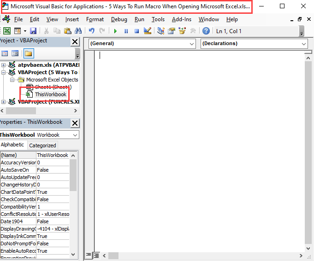This screenshot has height=261, width=314.
Task: Click the Redo arrow icon
Action: click(x=102, y=31)
